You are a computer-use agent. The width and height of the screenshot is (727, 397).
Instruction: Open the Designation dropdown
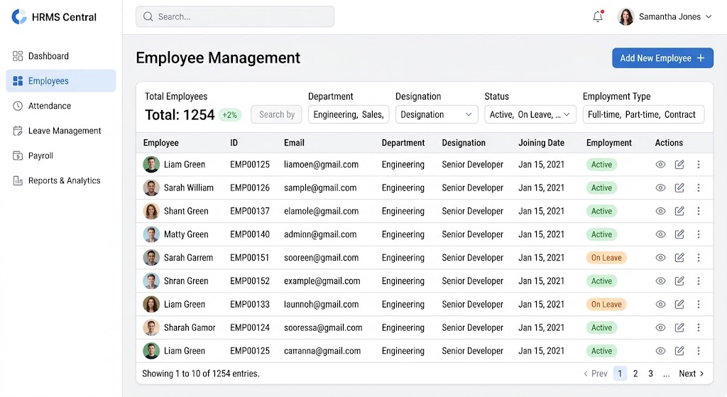coord(437,114)
